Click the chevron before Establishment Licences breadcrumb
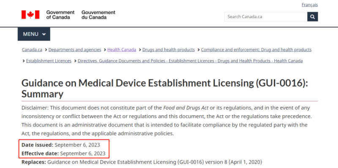The height and width of the screenshot is (168, 338). coord(24,61)
